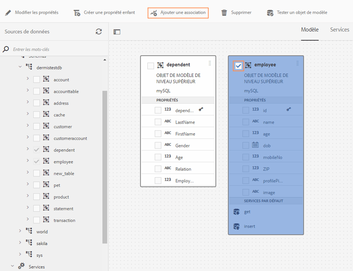Select the statement tree row
353x271 pixels.
tap(64, 208)
